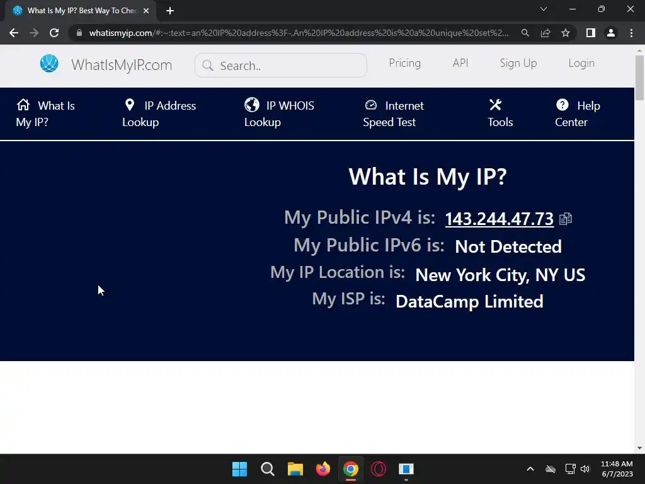The height and width of the screenshot is (484, 645).
Task: Open IP Address Lookup nav item
Action: (x=159, y=113)
